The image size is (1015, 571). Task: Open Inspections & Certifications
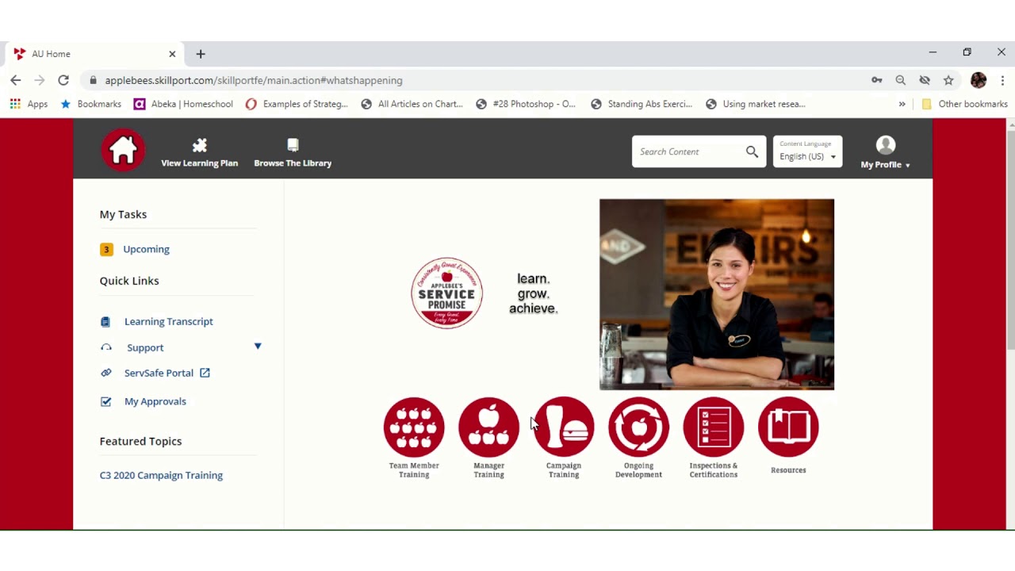point(714,438)
